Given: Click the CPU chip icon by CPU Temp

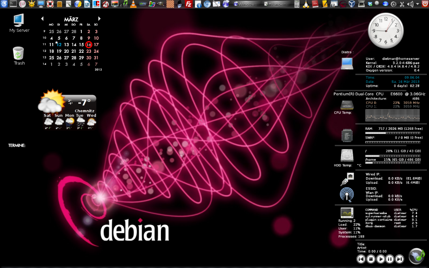Looking at the screenshot, I should point(347,105).
